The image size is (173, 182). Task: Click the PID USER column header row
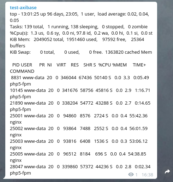point(78,68)
